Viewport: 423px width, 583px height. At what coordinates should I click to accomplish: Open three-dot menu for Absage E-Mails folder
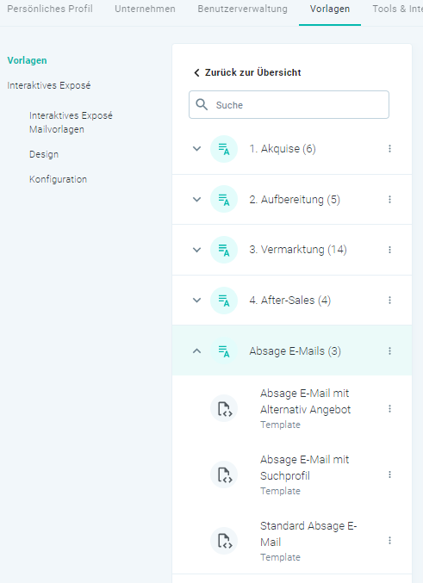click(x=389, y=351)
